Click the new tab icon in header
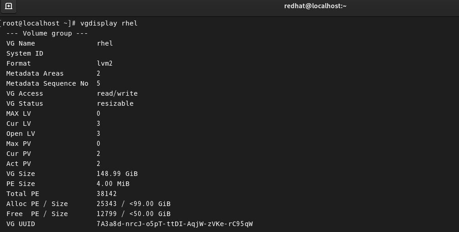Viewport: 459px width, 232px height. tap(8, 6)
